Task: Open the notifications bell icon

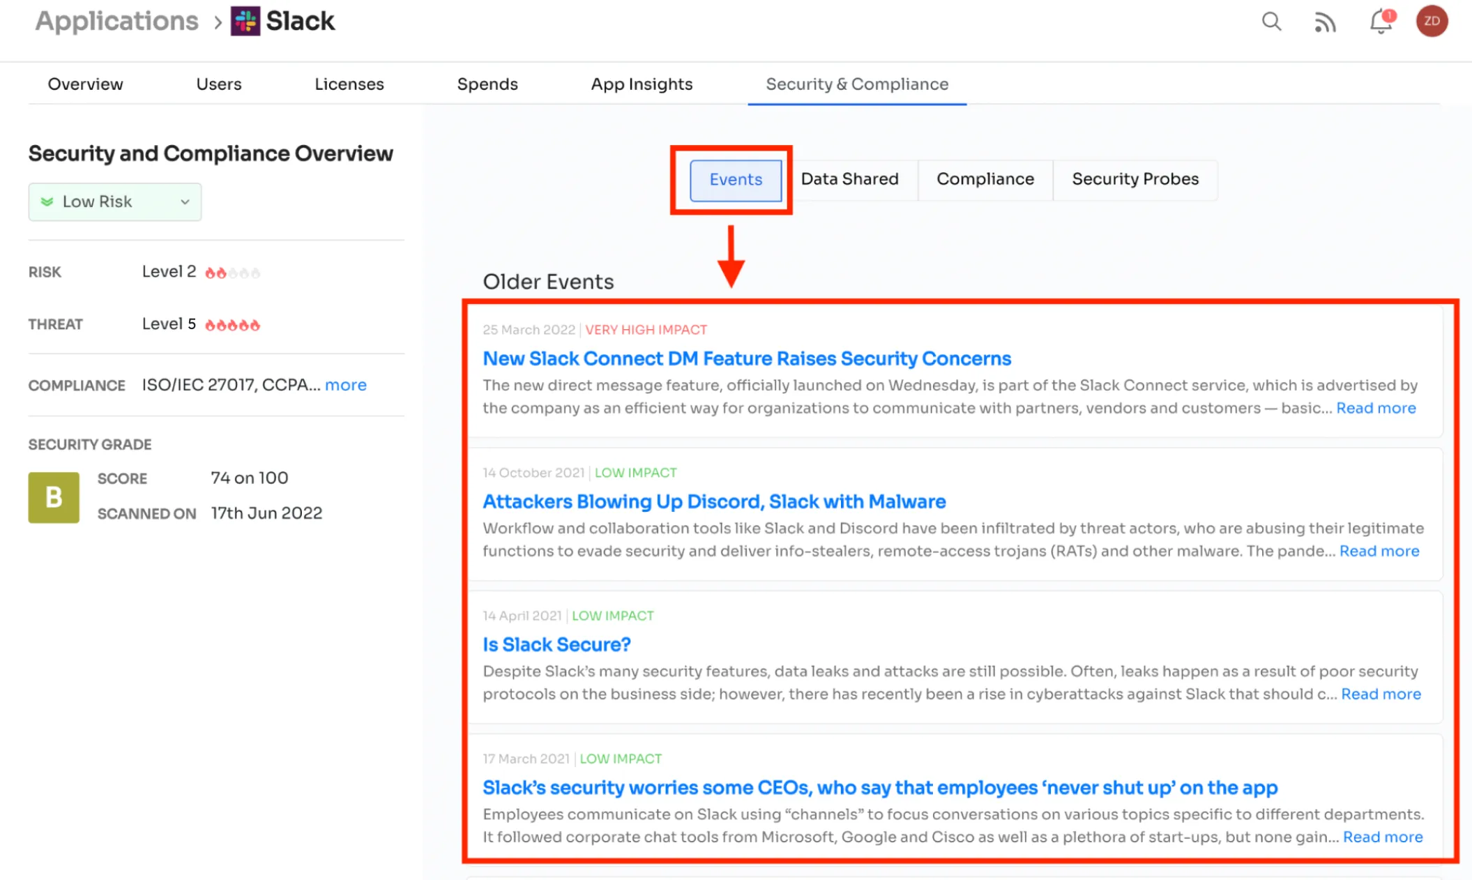Action: click(1381, 22)
